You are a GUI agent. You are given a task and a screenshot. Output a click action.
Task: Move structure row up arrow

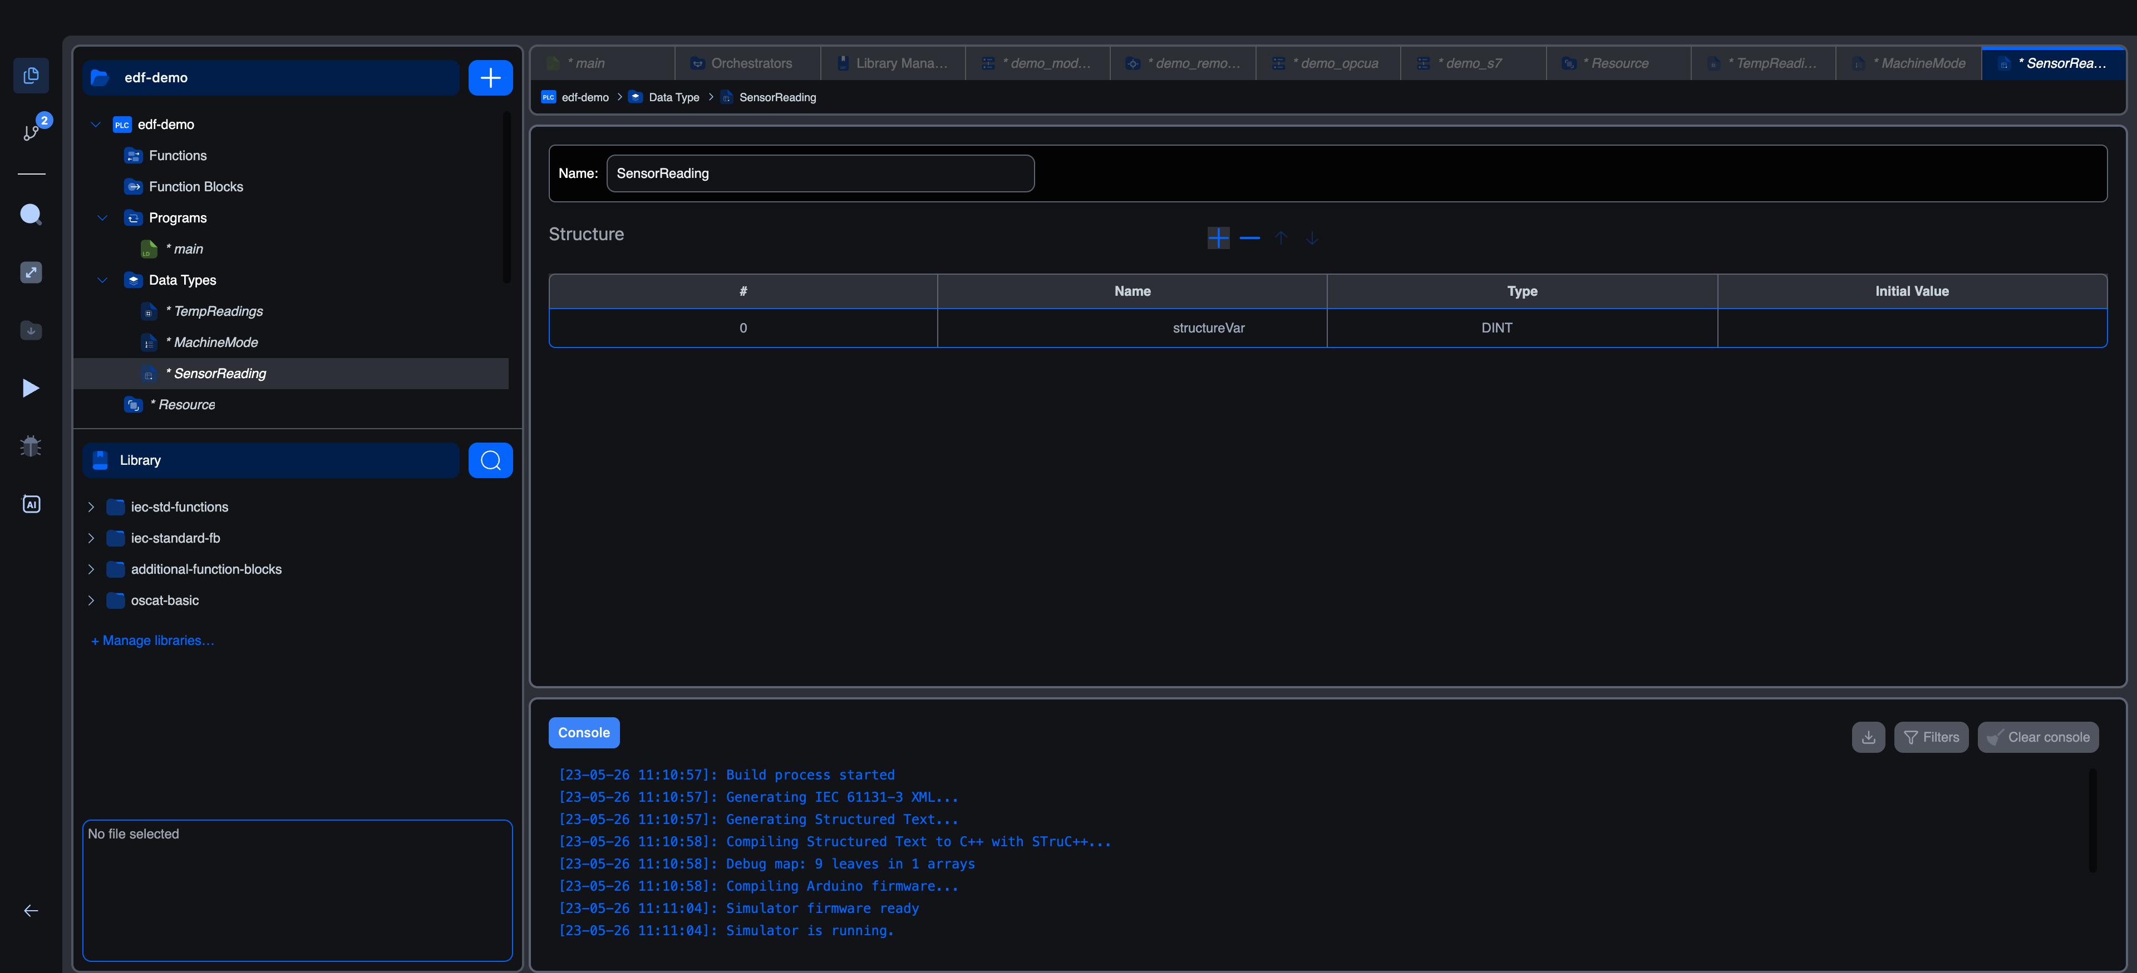pos(1281,238)
